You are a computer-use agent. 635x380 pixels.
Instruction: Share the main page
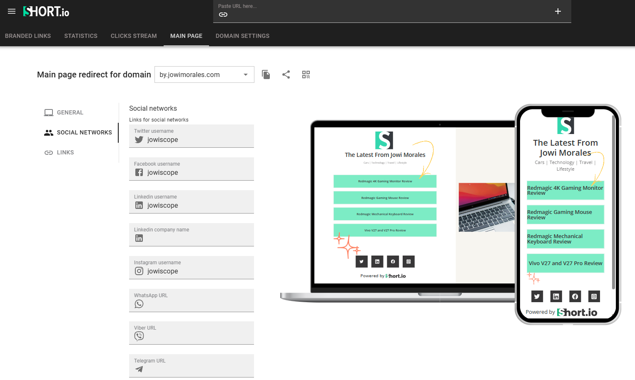tap(286, 75)
